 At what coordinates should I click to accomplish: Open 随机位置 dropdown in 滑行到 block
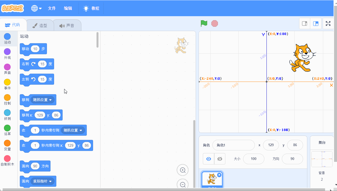pyautogui.click(x=73, y=130)
